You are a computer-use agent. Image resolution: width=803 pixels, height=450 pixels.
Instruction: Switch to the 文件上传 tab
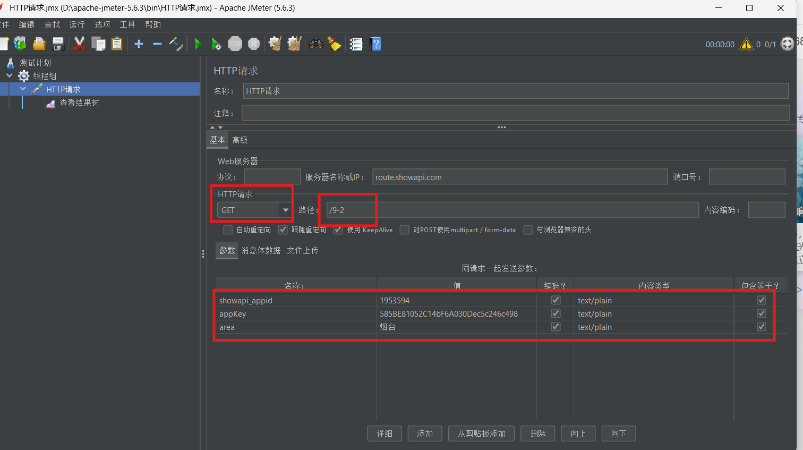[303, 250]
